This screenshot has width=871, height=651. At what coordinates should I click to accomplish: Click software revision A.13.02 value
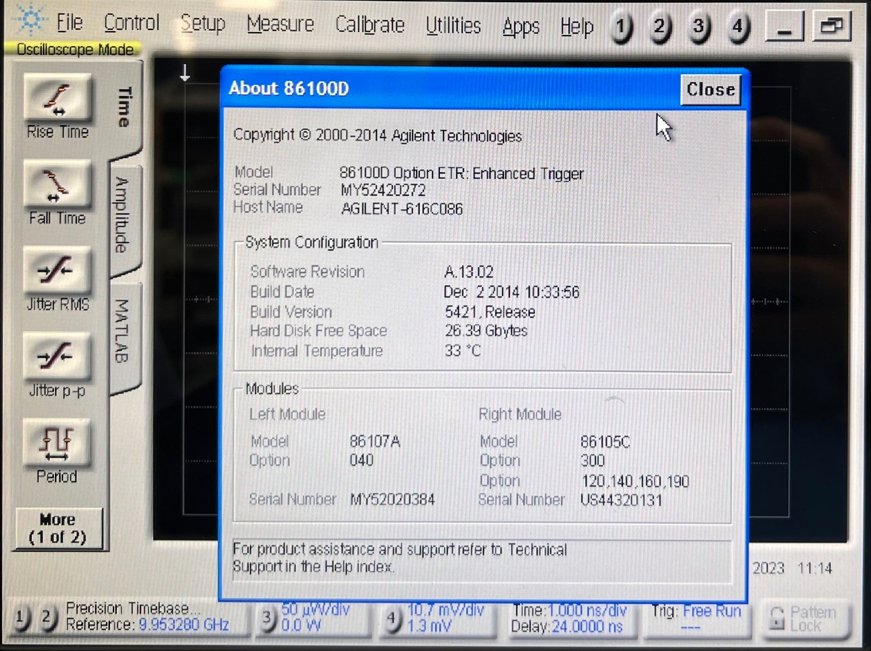click(469, 272)
